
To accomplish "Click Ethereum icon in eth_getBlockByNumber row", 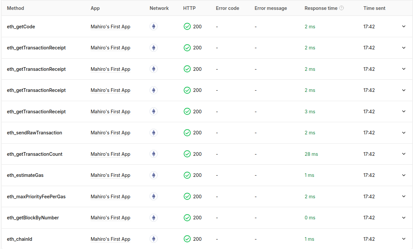I will (x=154, y=218).
